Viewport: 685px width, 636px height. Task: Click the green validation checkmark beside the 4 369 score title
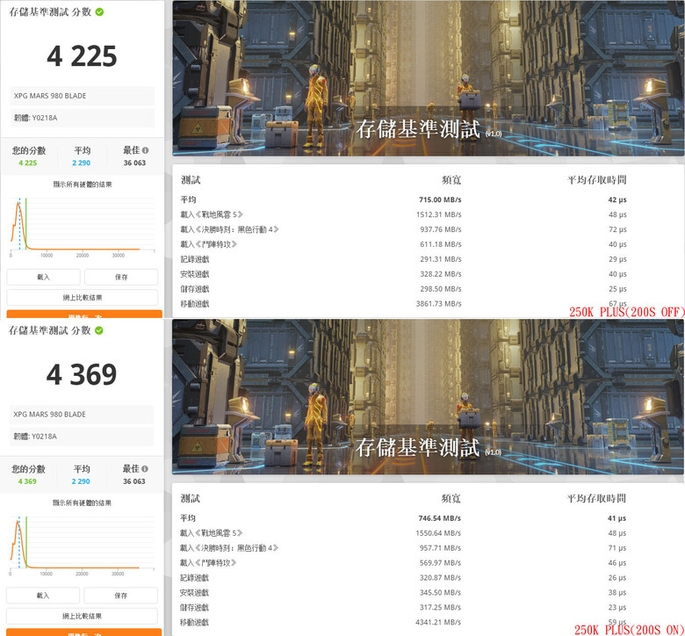point(99,330)
